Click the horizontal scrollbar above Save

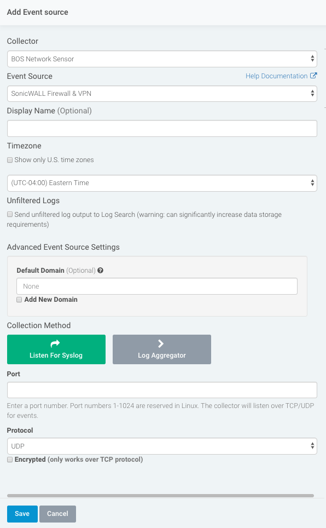click(x=160, y=496)
